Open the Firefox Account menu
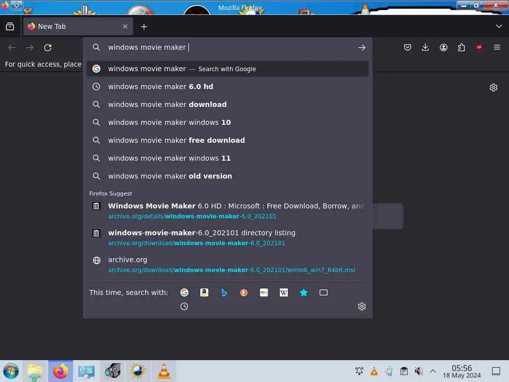This screenshot has width=509, height=382. [x=443, y=47]
